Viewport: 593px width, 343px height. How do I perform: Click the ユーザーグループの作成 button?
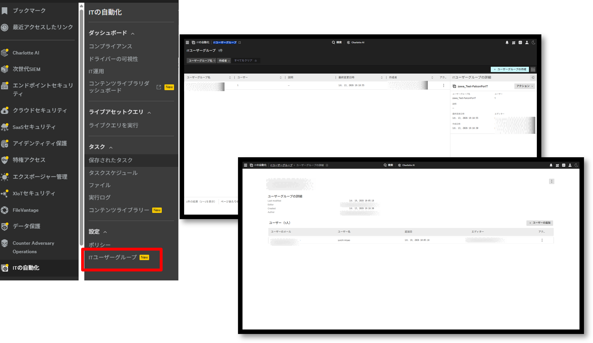point(510,69)
